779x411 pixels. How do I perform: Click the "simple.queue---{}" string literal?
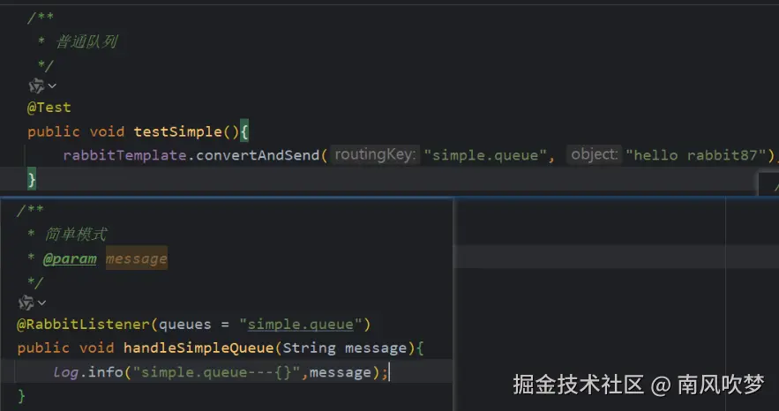pyautogui.click(x=217, y=372)
